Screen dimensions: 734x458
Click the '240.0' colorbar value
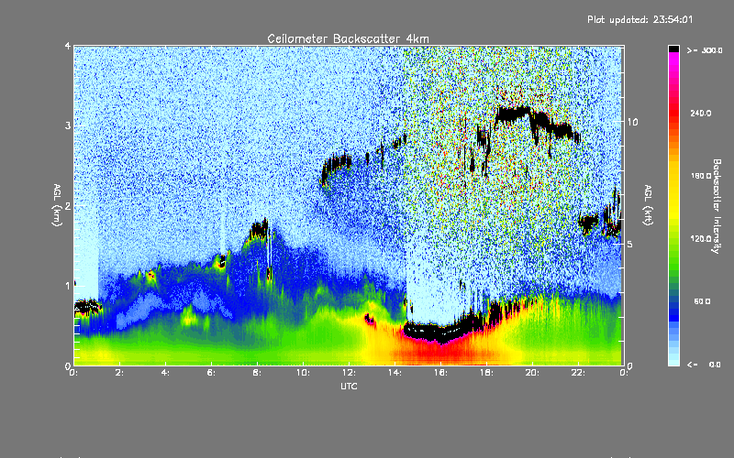[x=701, y=114]
